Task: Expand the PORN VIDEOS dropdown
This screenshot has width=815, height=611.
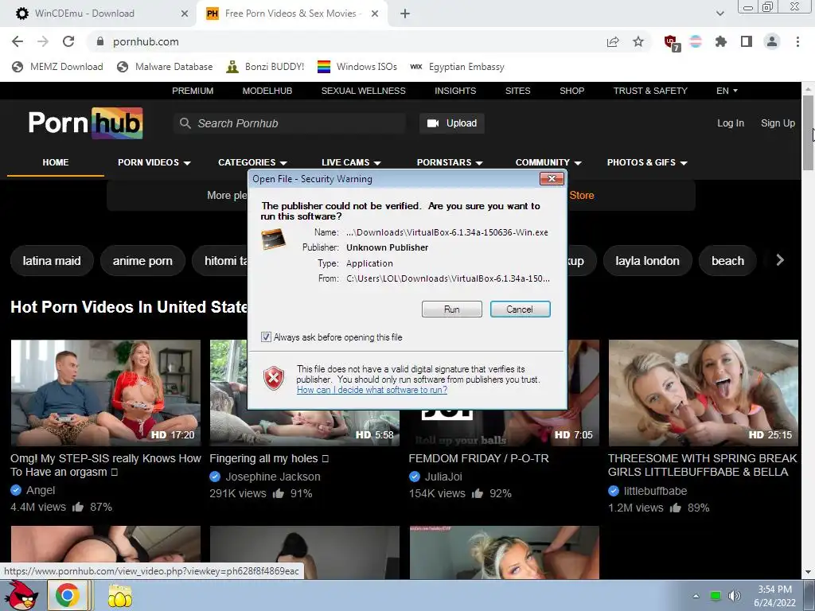Action: [x=154, y=162]
